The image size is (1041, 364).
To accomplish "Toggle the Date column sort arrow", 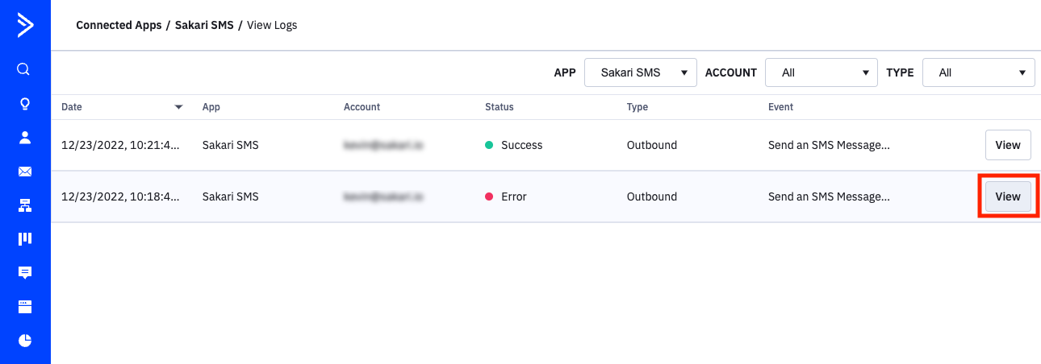I will (178, 106).
